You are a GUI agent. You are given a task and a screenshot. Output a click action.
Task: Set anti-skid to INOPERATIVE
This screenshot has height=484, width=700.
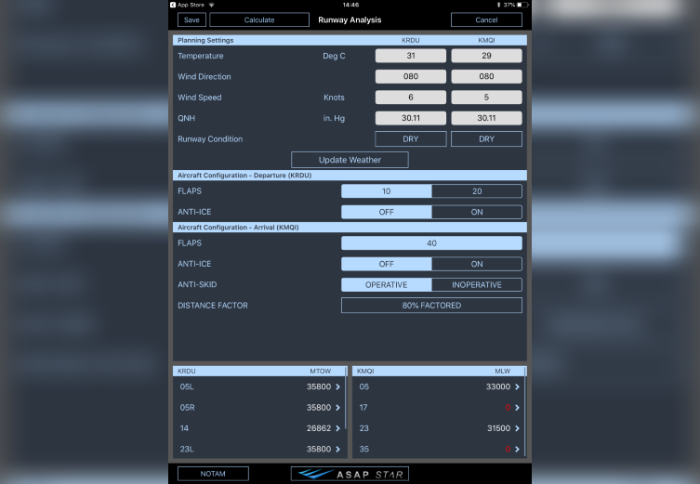477,284
